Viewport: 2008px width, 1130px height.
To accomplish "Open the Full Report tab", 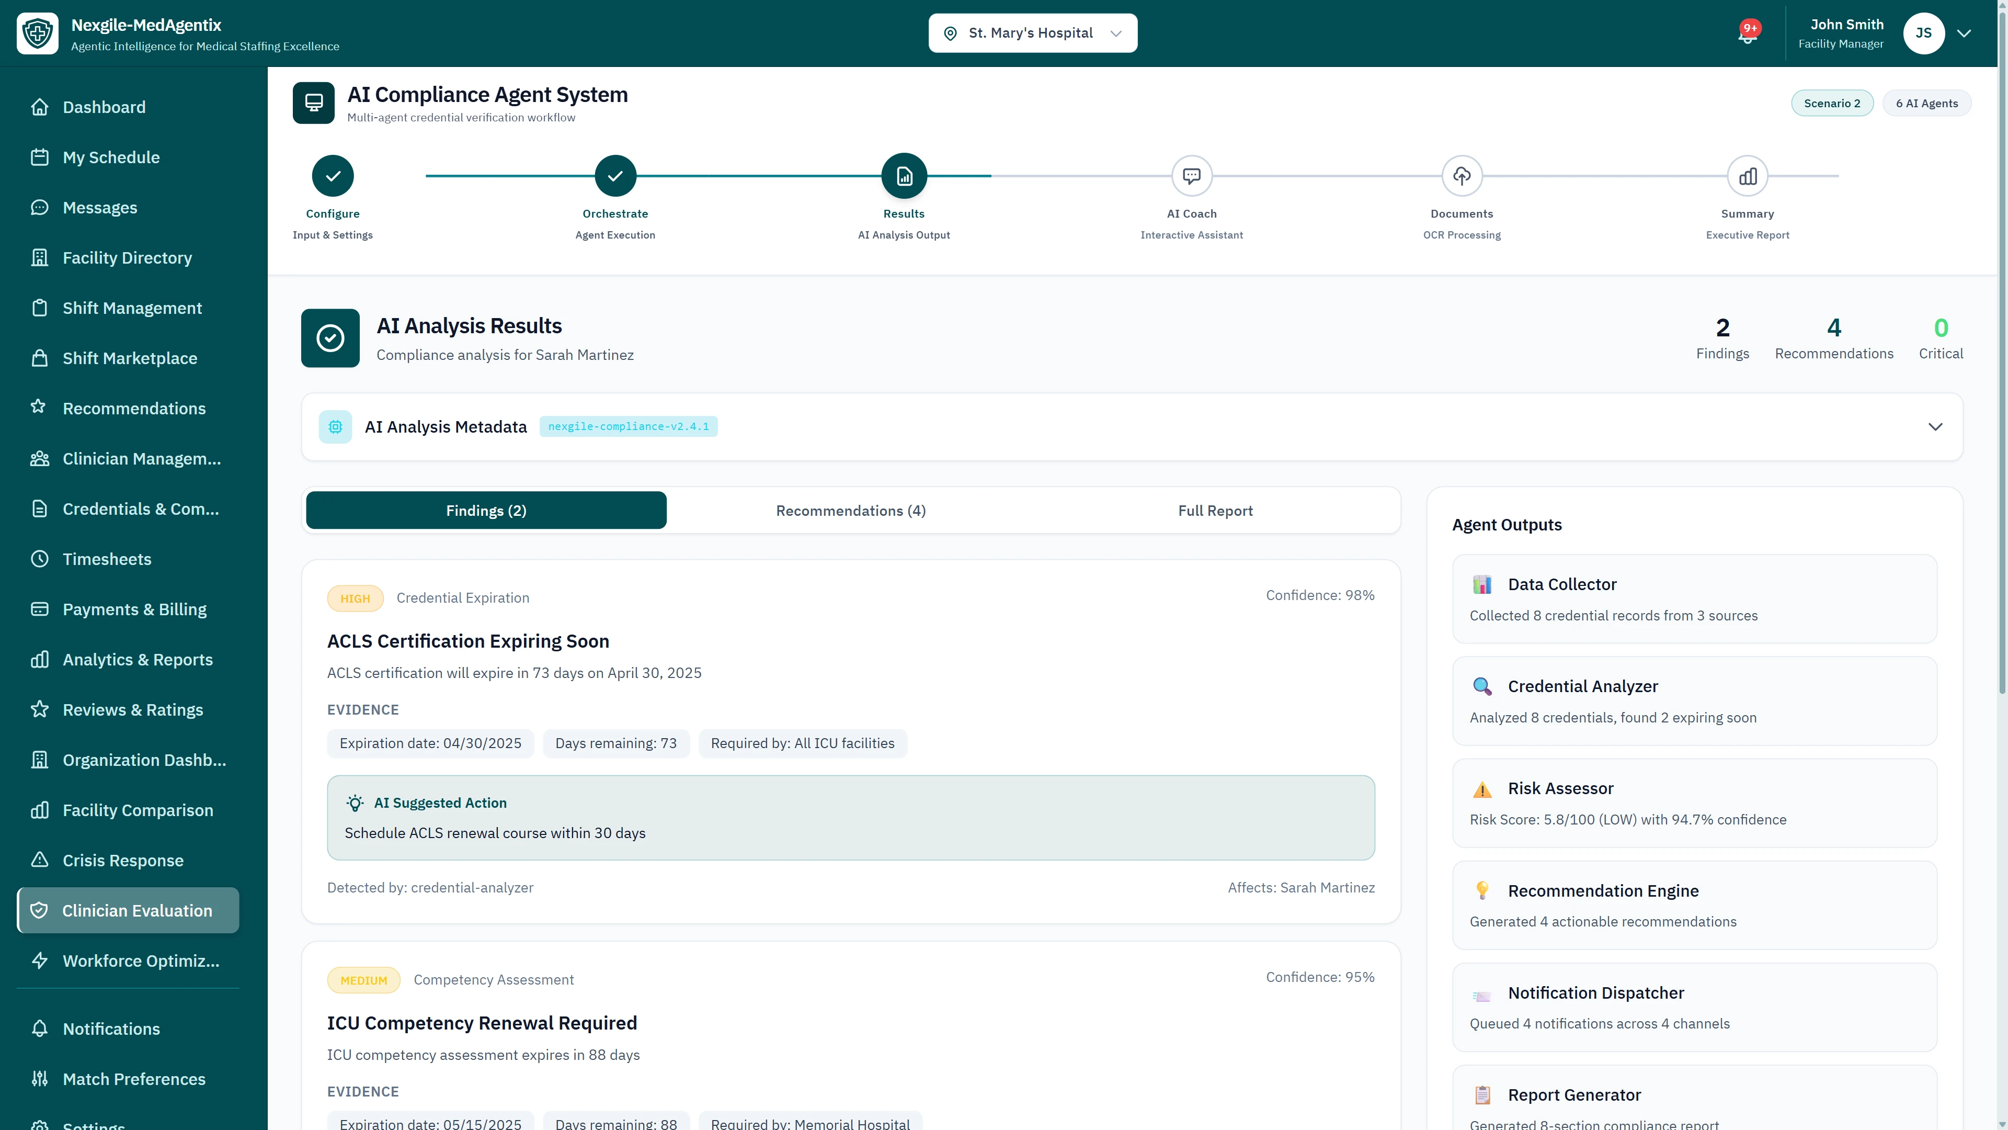I will (1215, 510).
